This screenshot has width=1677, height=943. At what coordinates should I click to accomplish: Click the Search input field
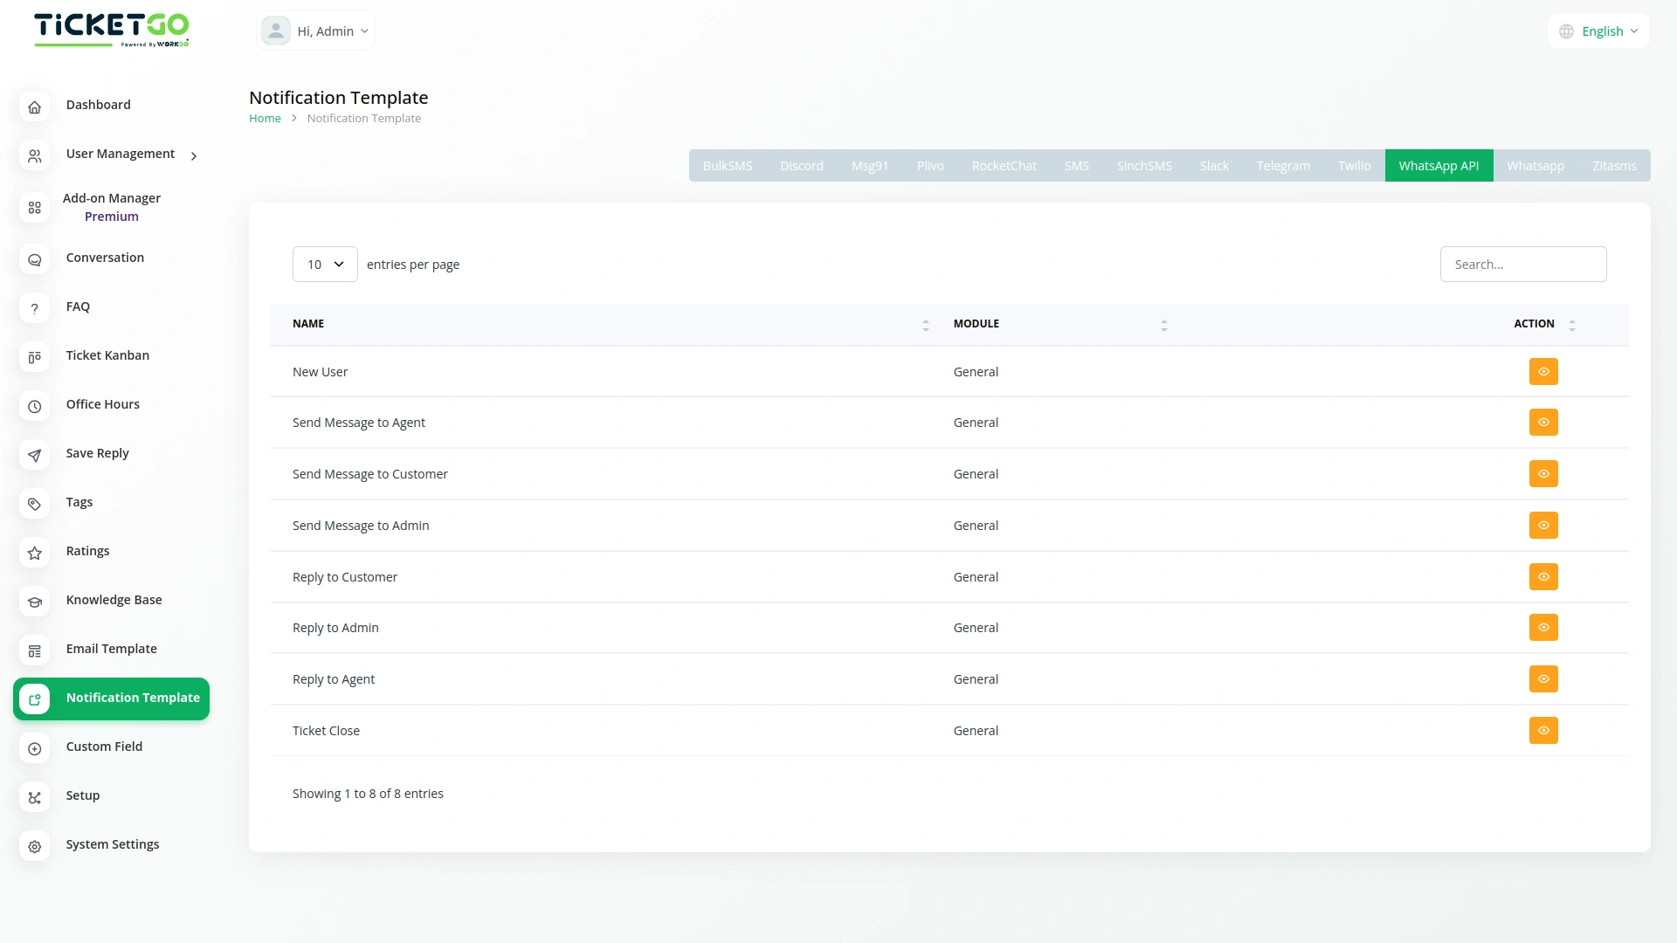point(1522,264)
